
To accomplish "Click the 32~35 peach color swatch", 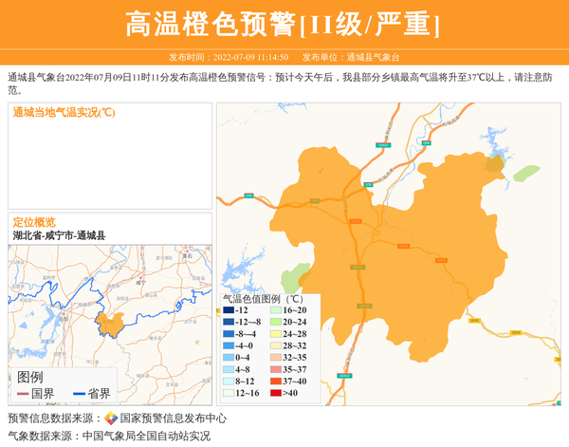I will [276, 357].
